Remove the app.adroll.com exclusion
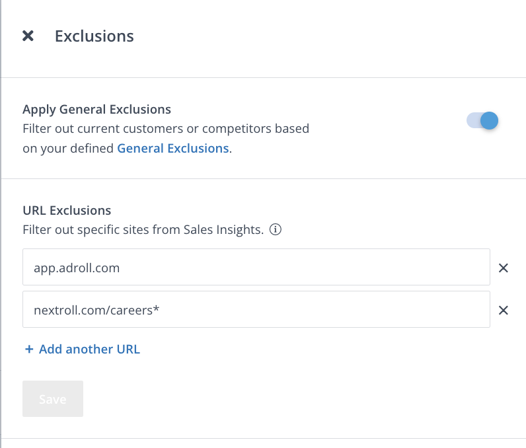The width and height of the screenshot is (526, 448). 503,268
